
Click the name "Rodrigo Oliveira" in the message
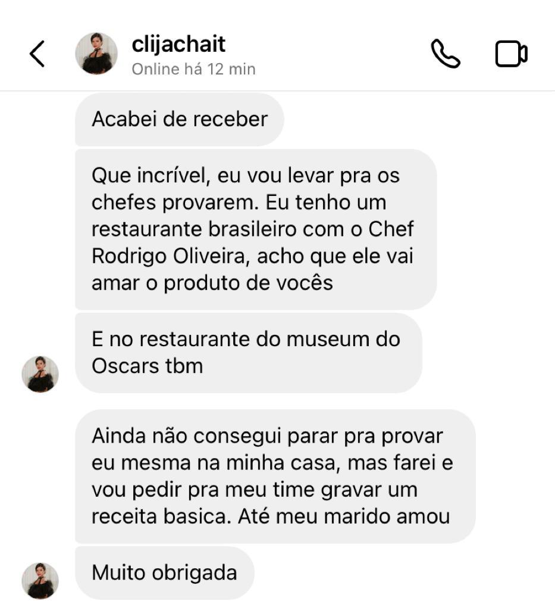(171, 256)
